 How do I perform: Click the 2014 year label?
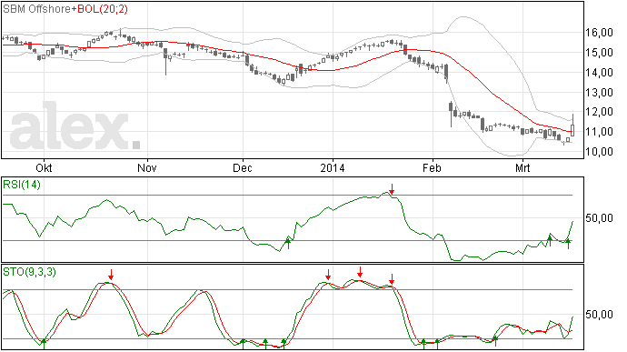coord(333,167)
